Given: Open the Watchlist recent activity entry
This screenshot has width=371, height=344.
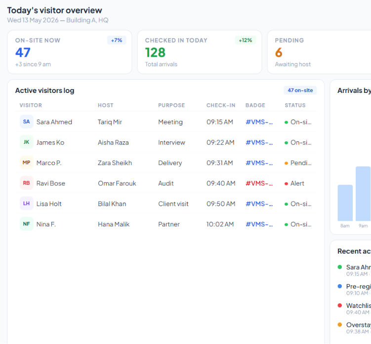Looking at the screenshot, I should pos(354,309).
